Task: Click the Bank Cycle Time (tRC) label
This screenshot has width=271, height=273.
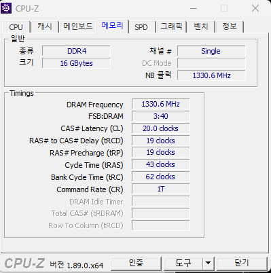Action: (87, 177)
